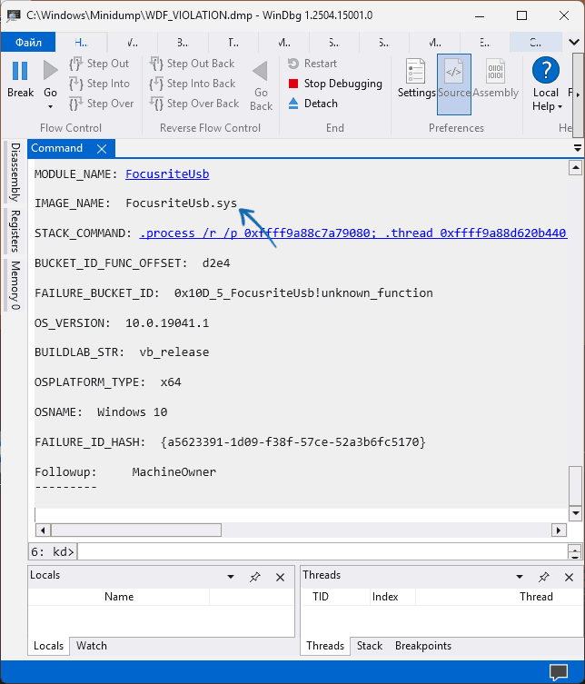The image size is (585, 684).
Task: Open the Local Help dropdown
Action: click(560, 107)
